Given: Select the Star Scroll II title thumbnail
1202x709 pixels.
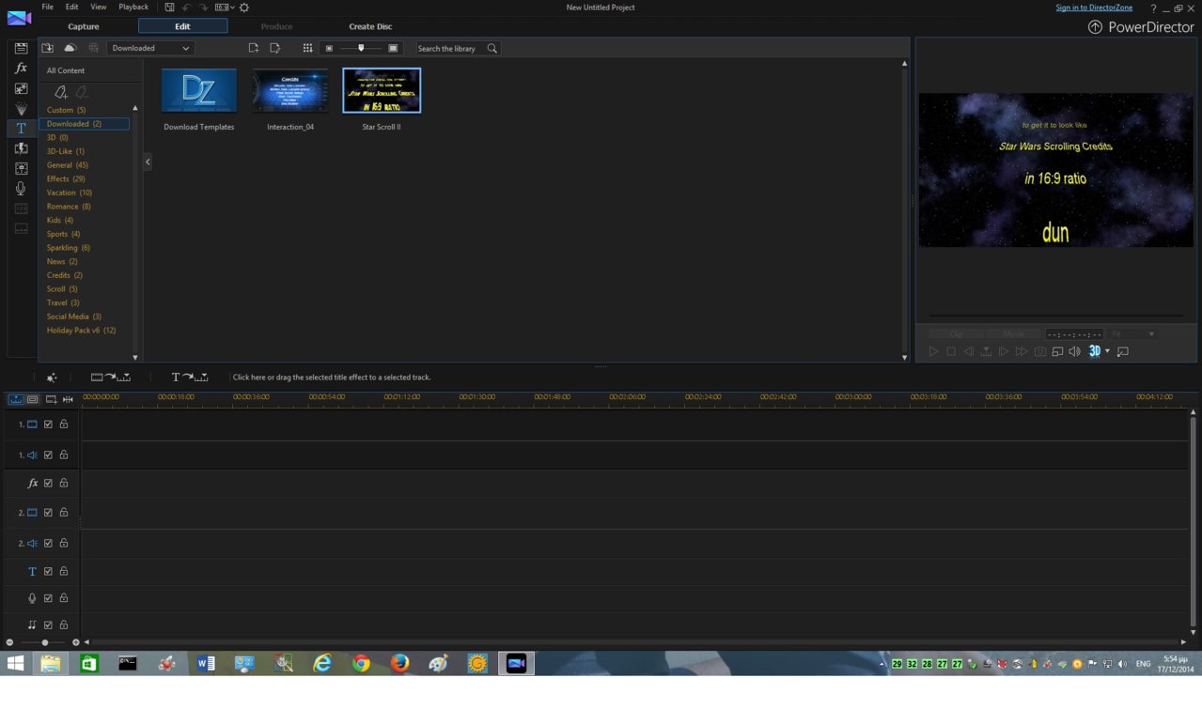Looking at the screenshot, I should pyautogui.click(x=382, y=91).
